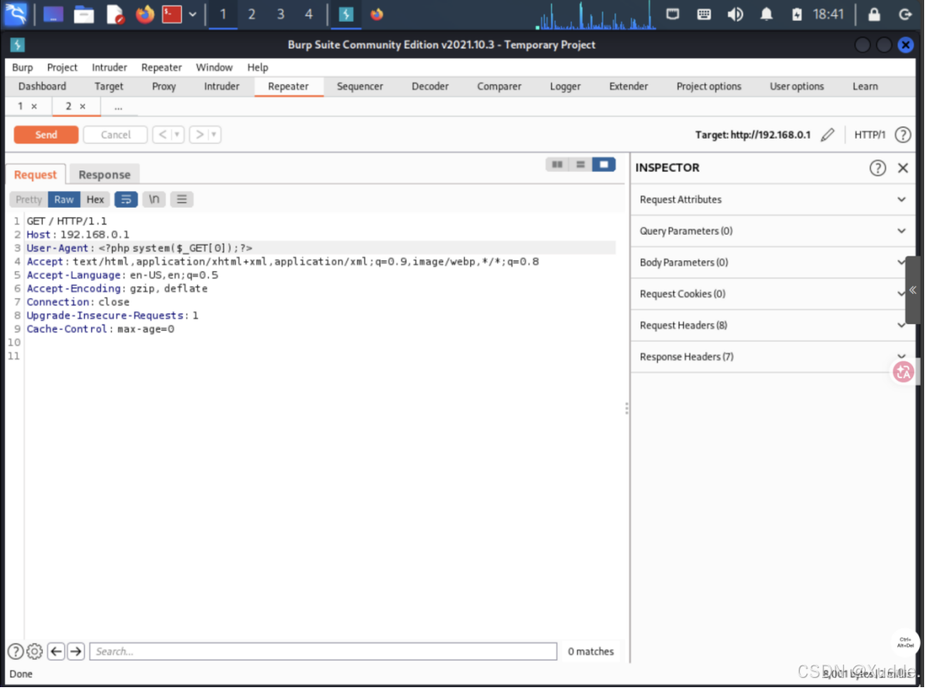The image size is (925, 688).
Task: Open the Burp menu
Action: [x=23, y=68]
